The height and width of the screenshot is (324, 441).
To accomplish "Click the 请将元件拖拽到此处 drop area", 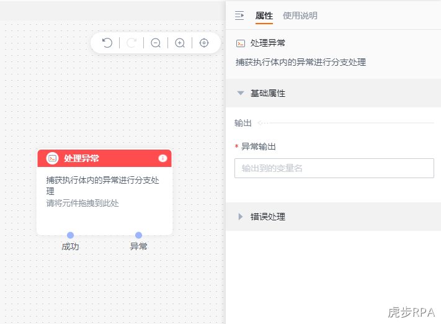I will coord(82,203).
